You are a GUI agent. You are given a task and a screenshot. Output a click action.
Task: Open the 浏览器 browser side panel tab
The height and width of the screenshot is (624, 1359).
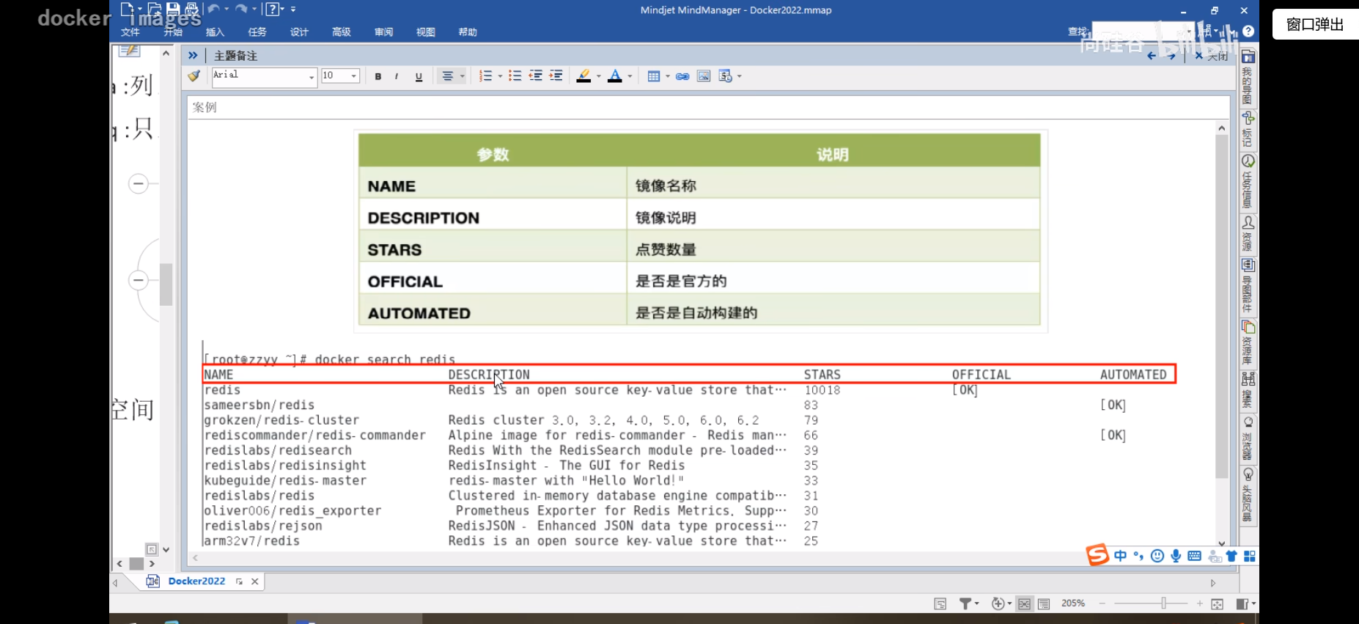pyautogui.click(x=1248, y=438)
